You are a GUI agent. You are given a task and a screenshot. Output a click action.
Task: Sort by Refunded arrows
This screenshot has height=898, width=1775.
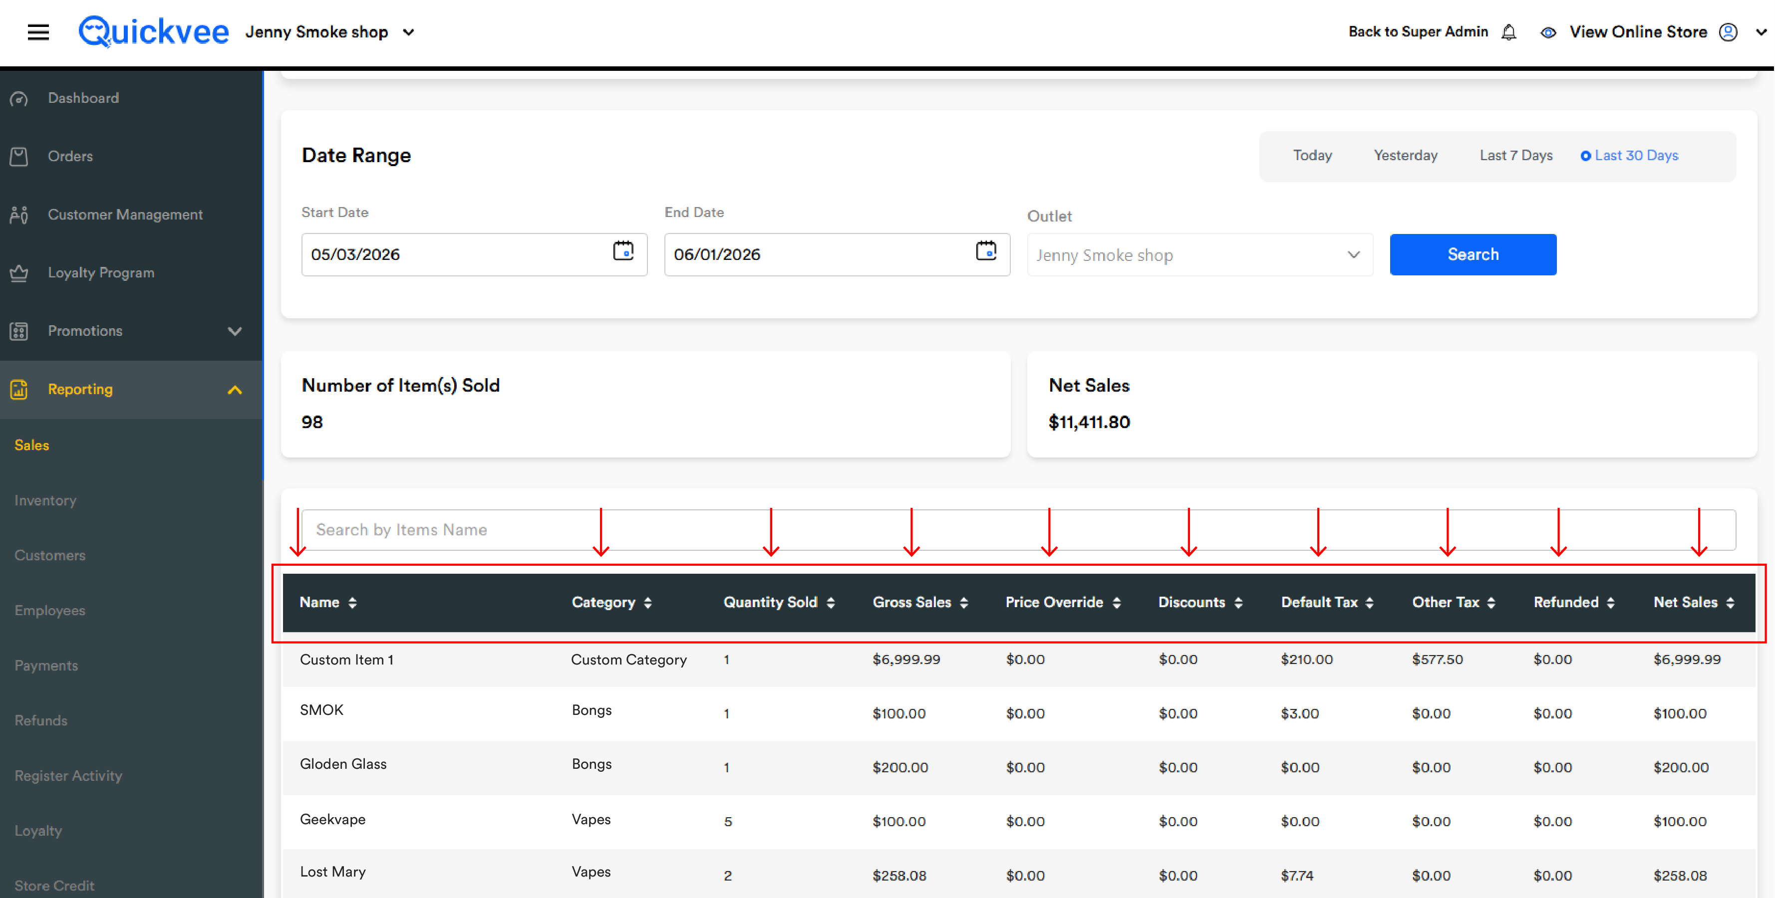(1610, 603)
